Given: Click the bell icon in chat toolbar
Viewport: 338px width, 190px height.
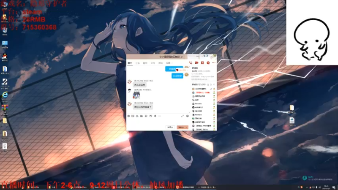Looking at the screenshot, I should (155, 116).
